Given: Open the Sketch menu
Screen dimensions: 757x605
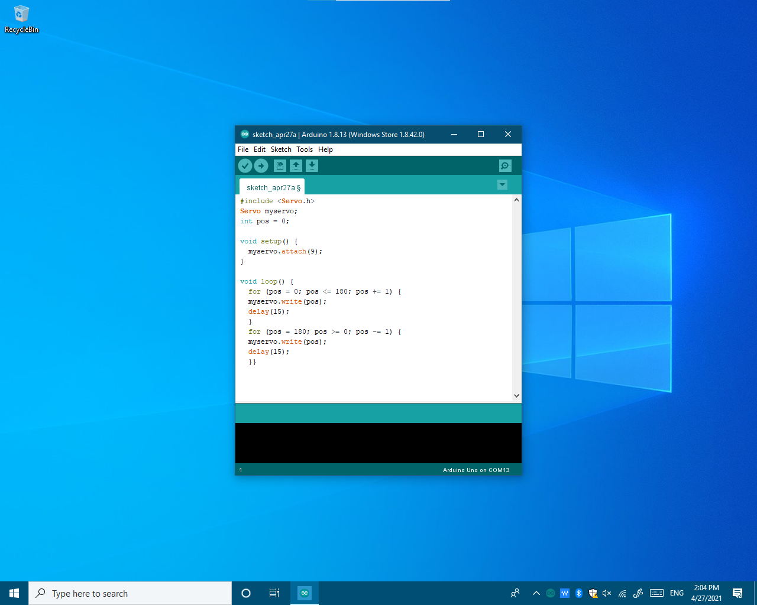Looking at the screenshot, I should 281,149.
